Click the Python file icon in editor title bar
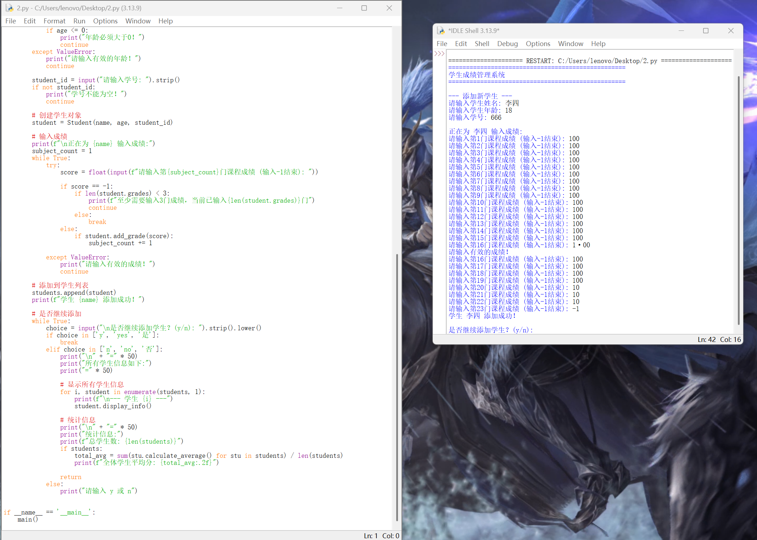The width and height of the screenshot is (757, 540). click(x=9, y=8)
